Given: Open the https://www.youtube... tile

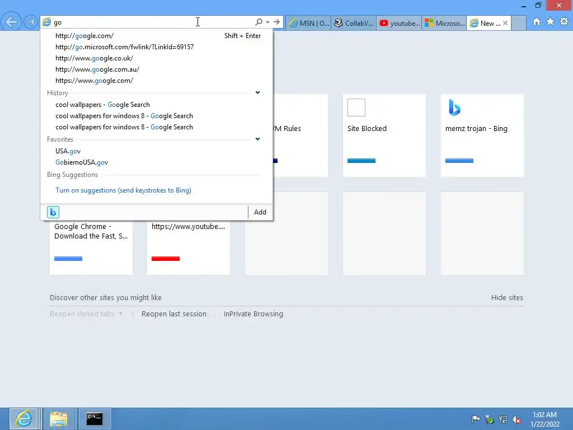Looking at the screenshot, I should click(x=189, y=247).
